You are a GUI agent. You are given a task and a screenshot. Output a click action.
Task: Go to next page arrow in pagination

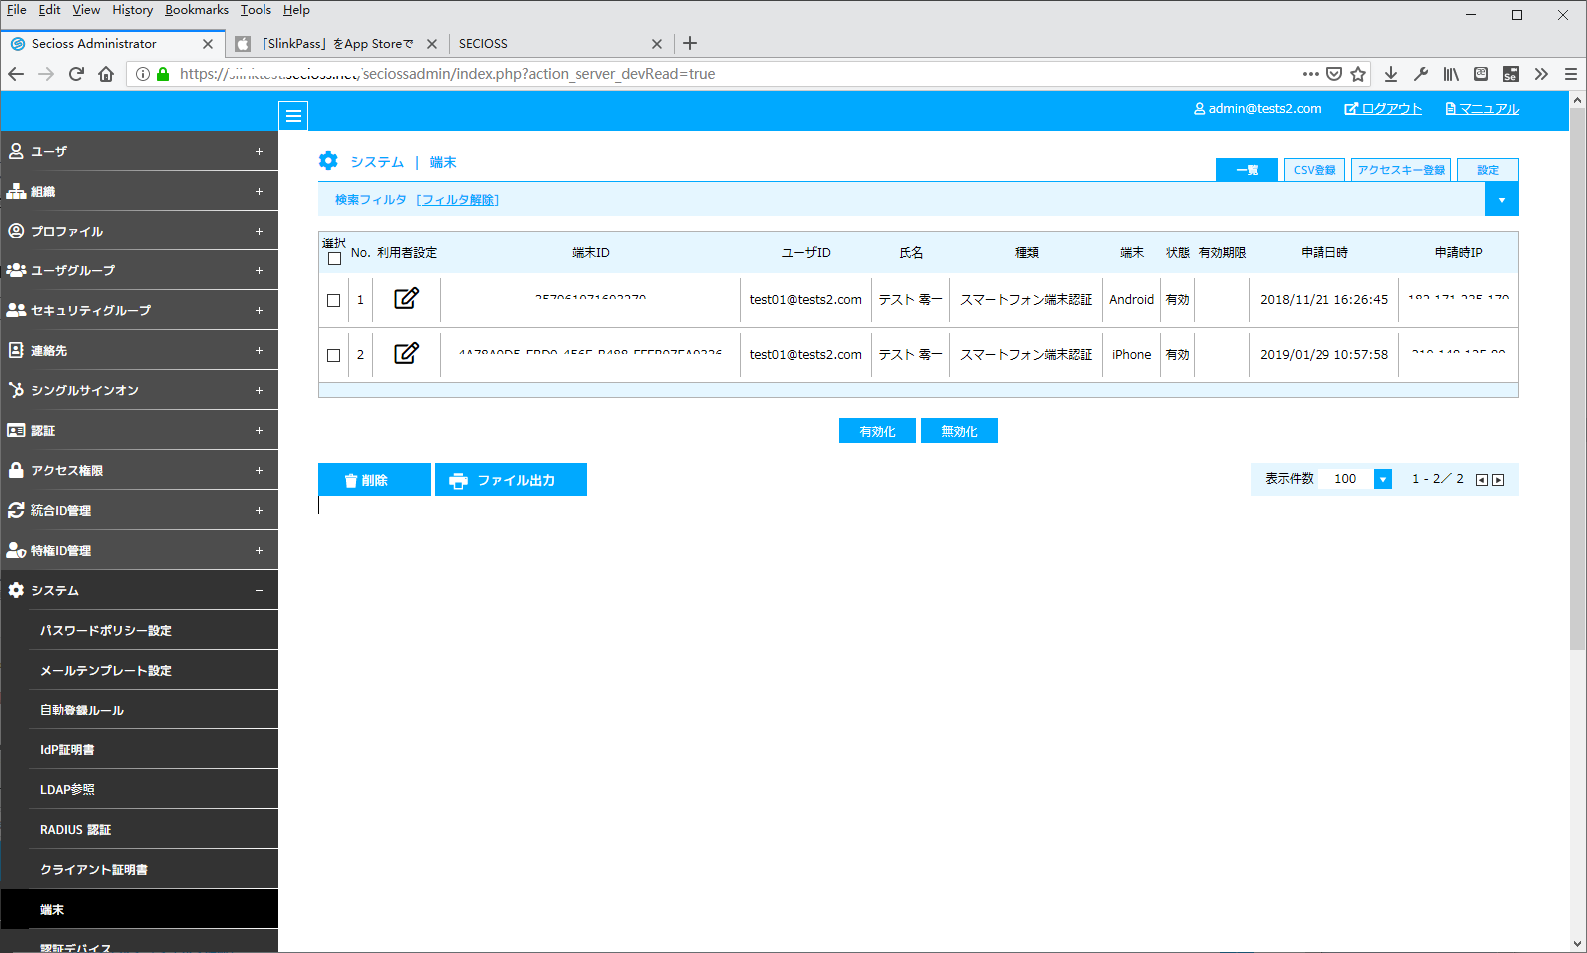[x=1498, y=480]
